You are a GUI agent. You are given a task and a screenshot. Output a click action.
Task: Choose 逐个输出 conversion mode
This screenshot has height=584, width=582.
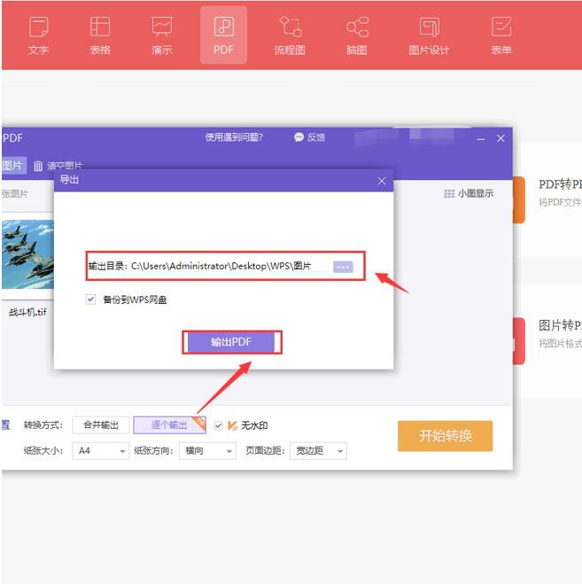point(169,425)
